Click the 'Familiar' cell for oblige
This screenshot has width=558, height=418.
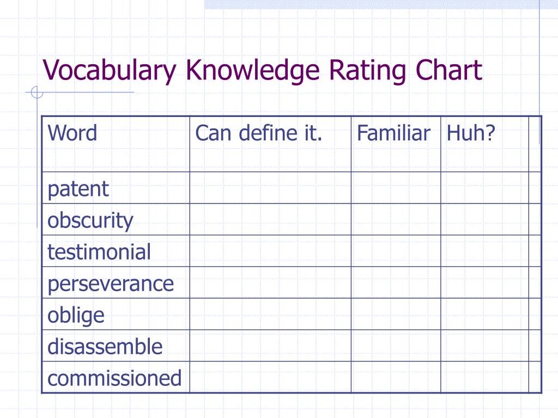(x=396, y=314)
